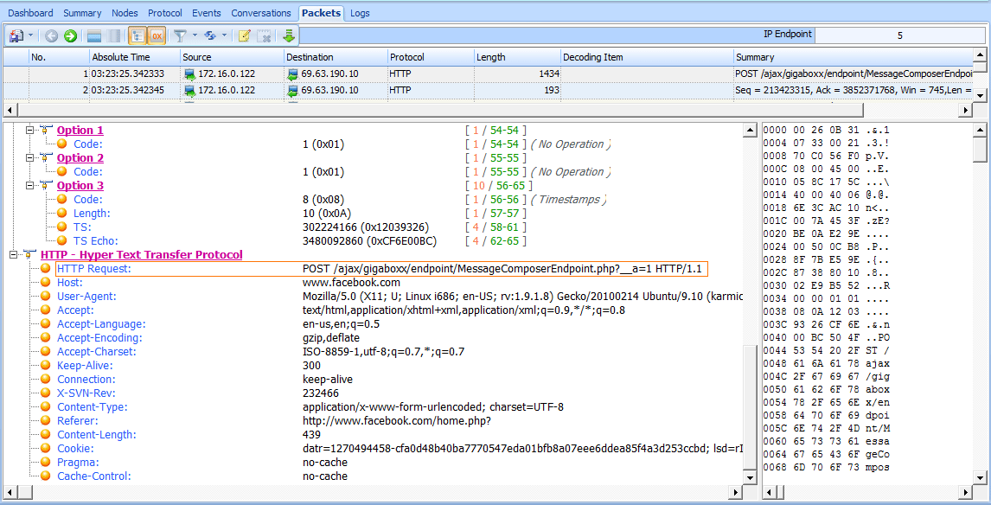This screenshot has height=505, width=991.
Task: Click the Option 1 underlined link
Action: (80, 131)
